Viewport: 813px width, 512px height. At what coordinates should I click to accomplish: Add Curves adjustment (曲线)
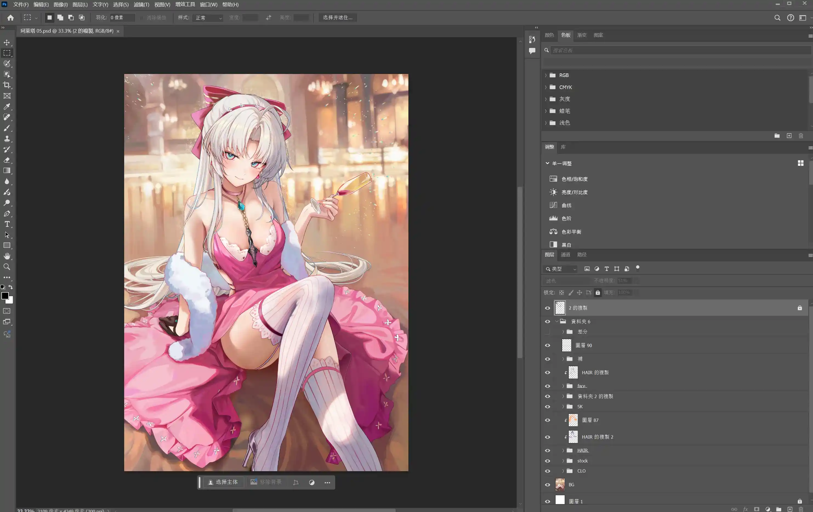(566, 205)
